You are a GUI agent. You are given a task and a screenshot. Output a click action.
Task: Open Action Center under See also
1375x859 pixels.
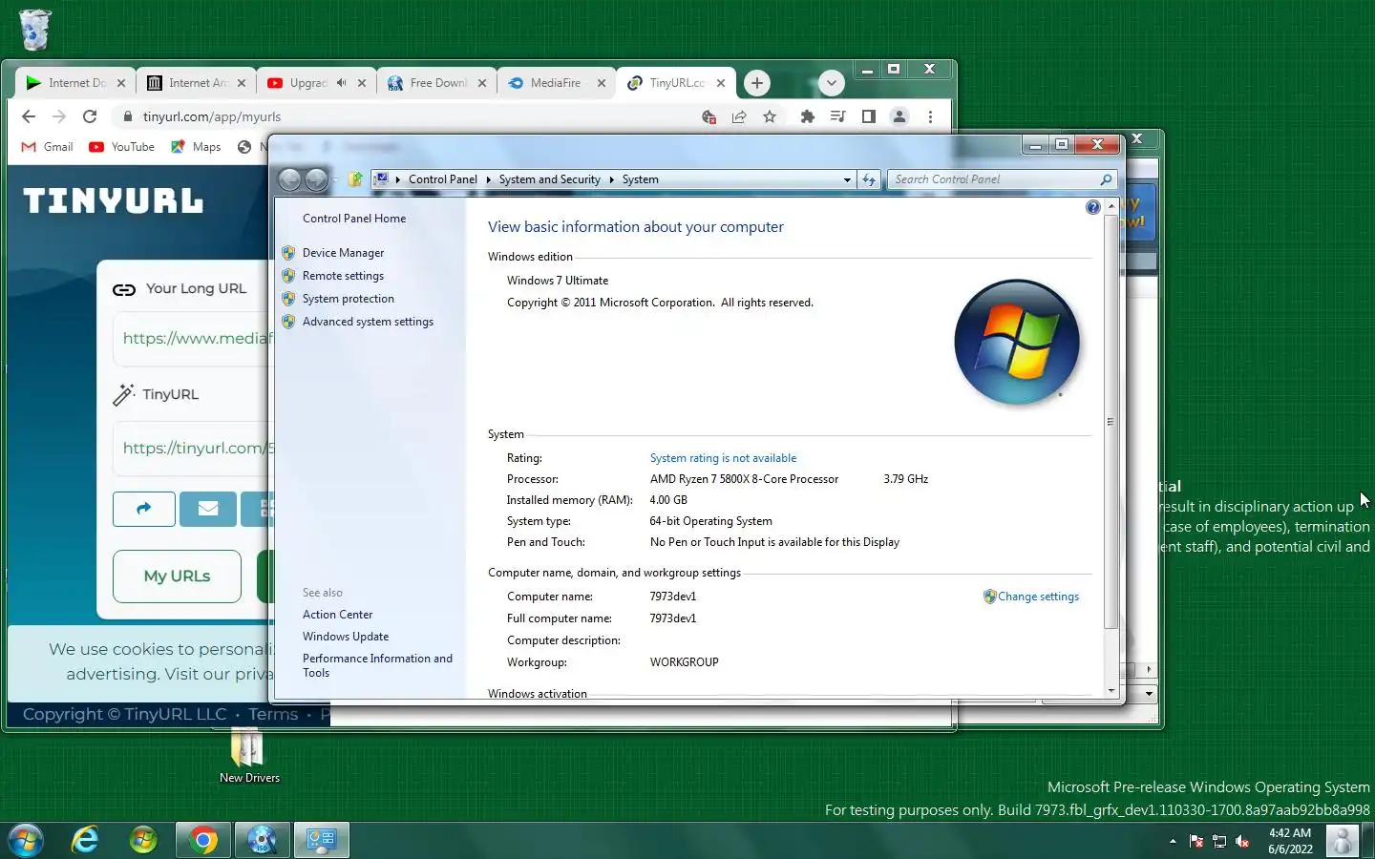pos(337,615)
